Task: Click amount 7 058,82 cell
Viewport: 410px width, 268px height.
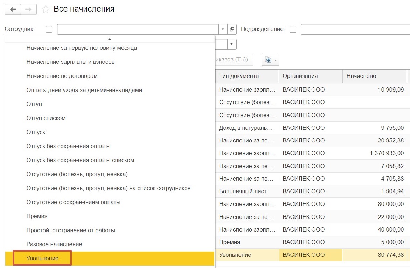Action: (x=375, y=166)
